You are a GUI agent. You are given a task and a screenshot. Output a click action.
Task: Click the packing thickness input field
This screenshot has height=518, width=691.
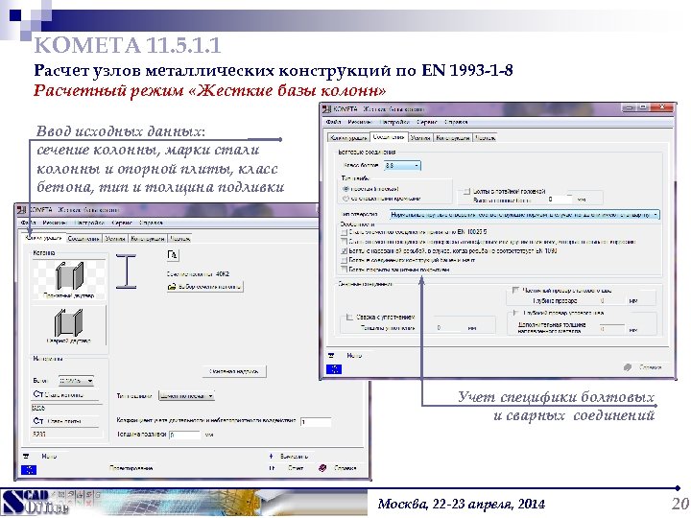[449, 328]
